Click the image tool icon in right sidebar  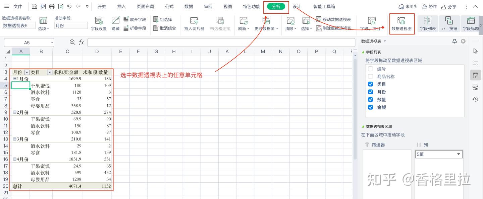click(475, 87)
